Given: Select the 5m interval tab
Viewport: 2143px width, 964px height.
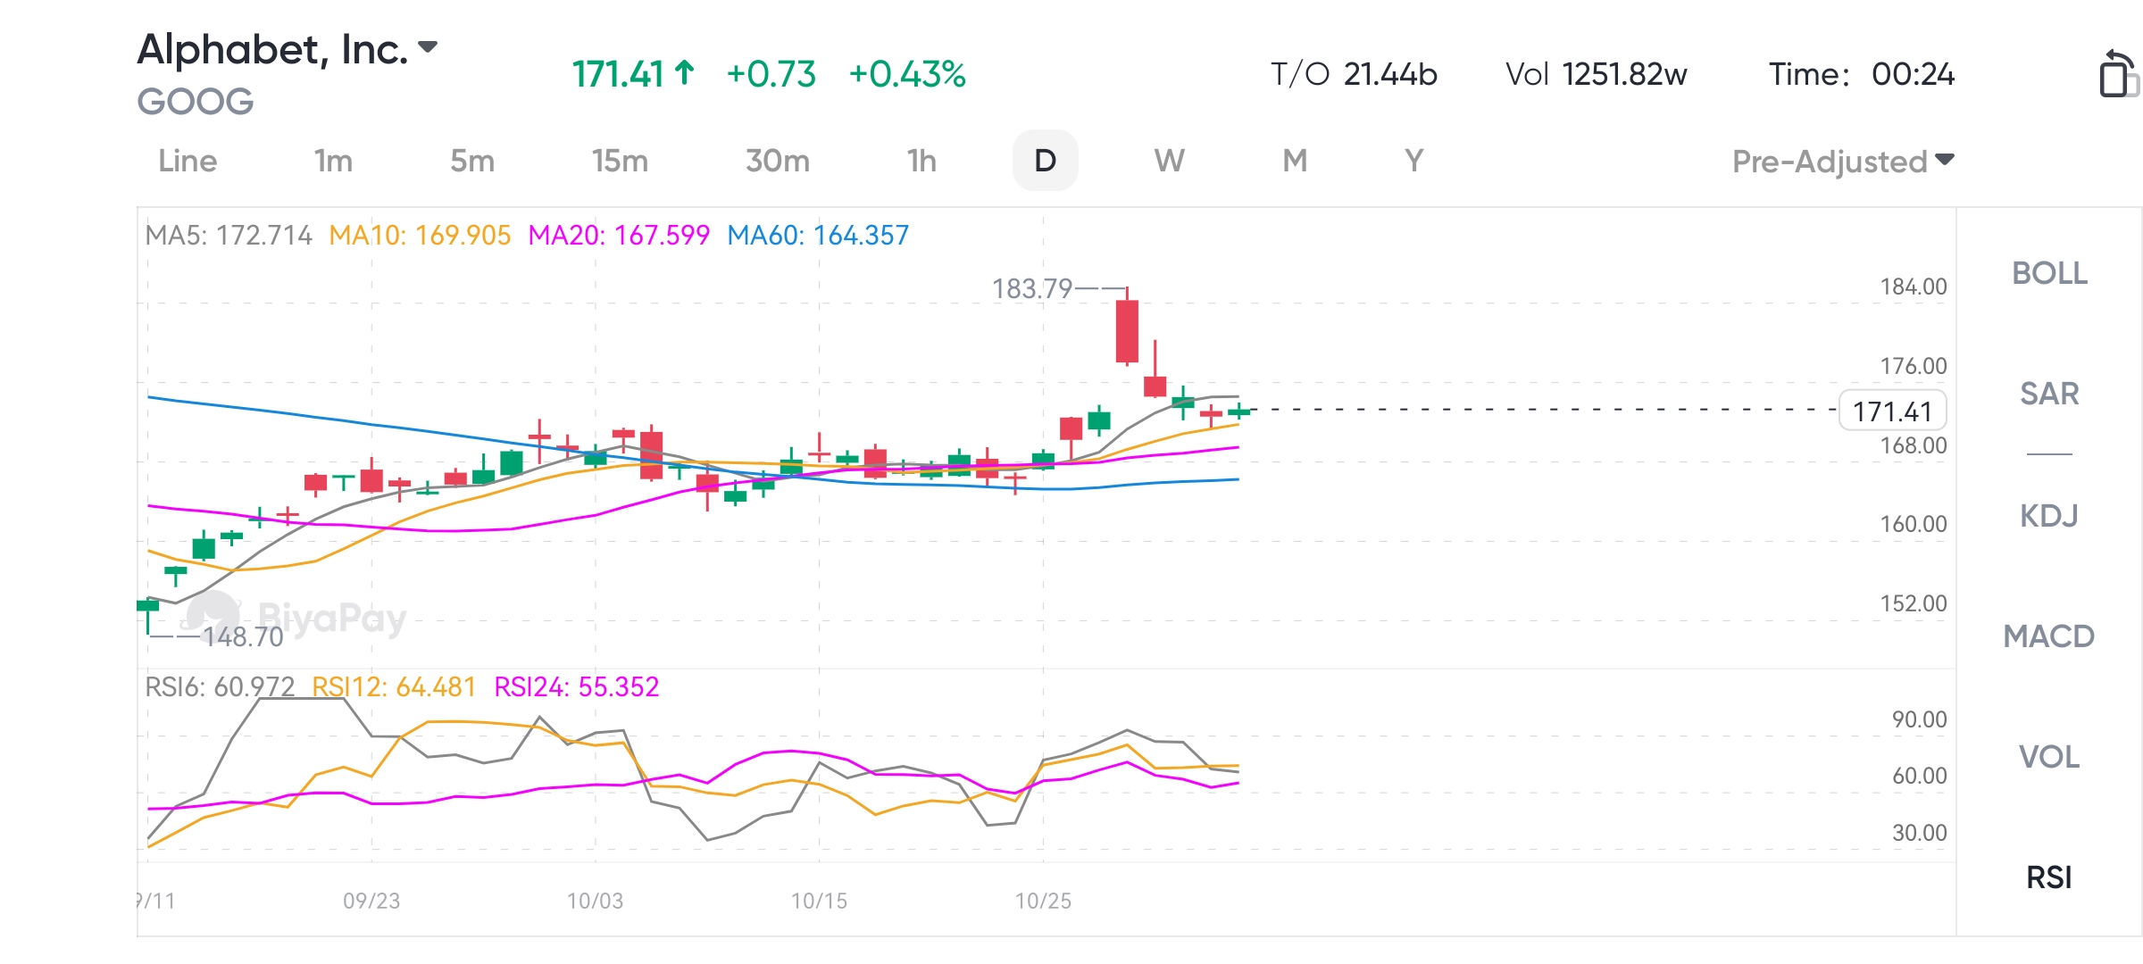Looking at the screenshot, I should coord(472,161).
